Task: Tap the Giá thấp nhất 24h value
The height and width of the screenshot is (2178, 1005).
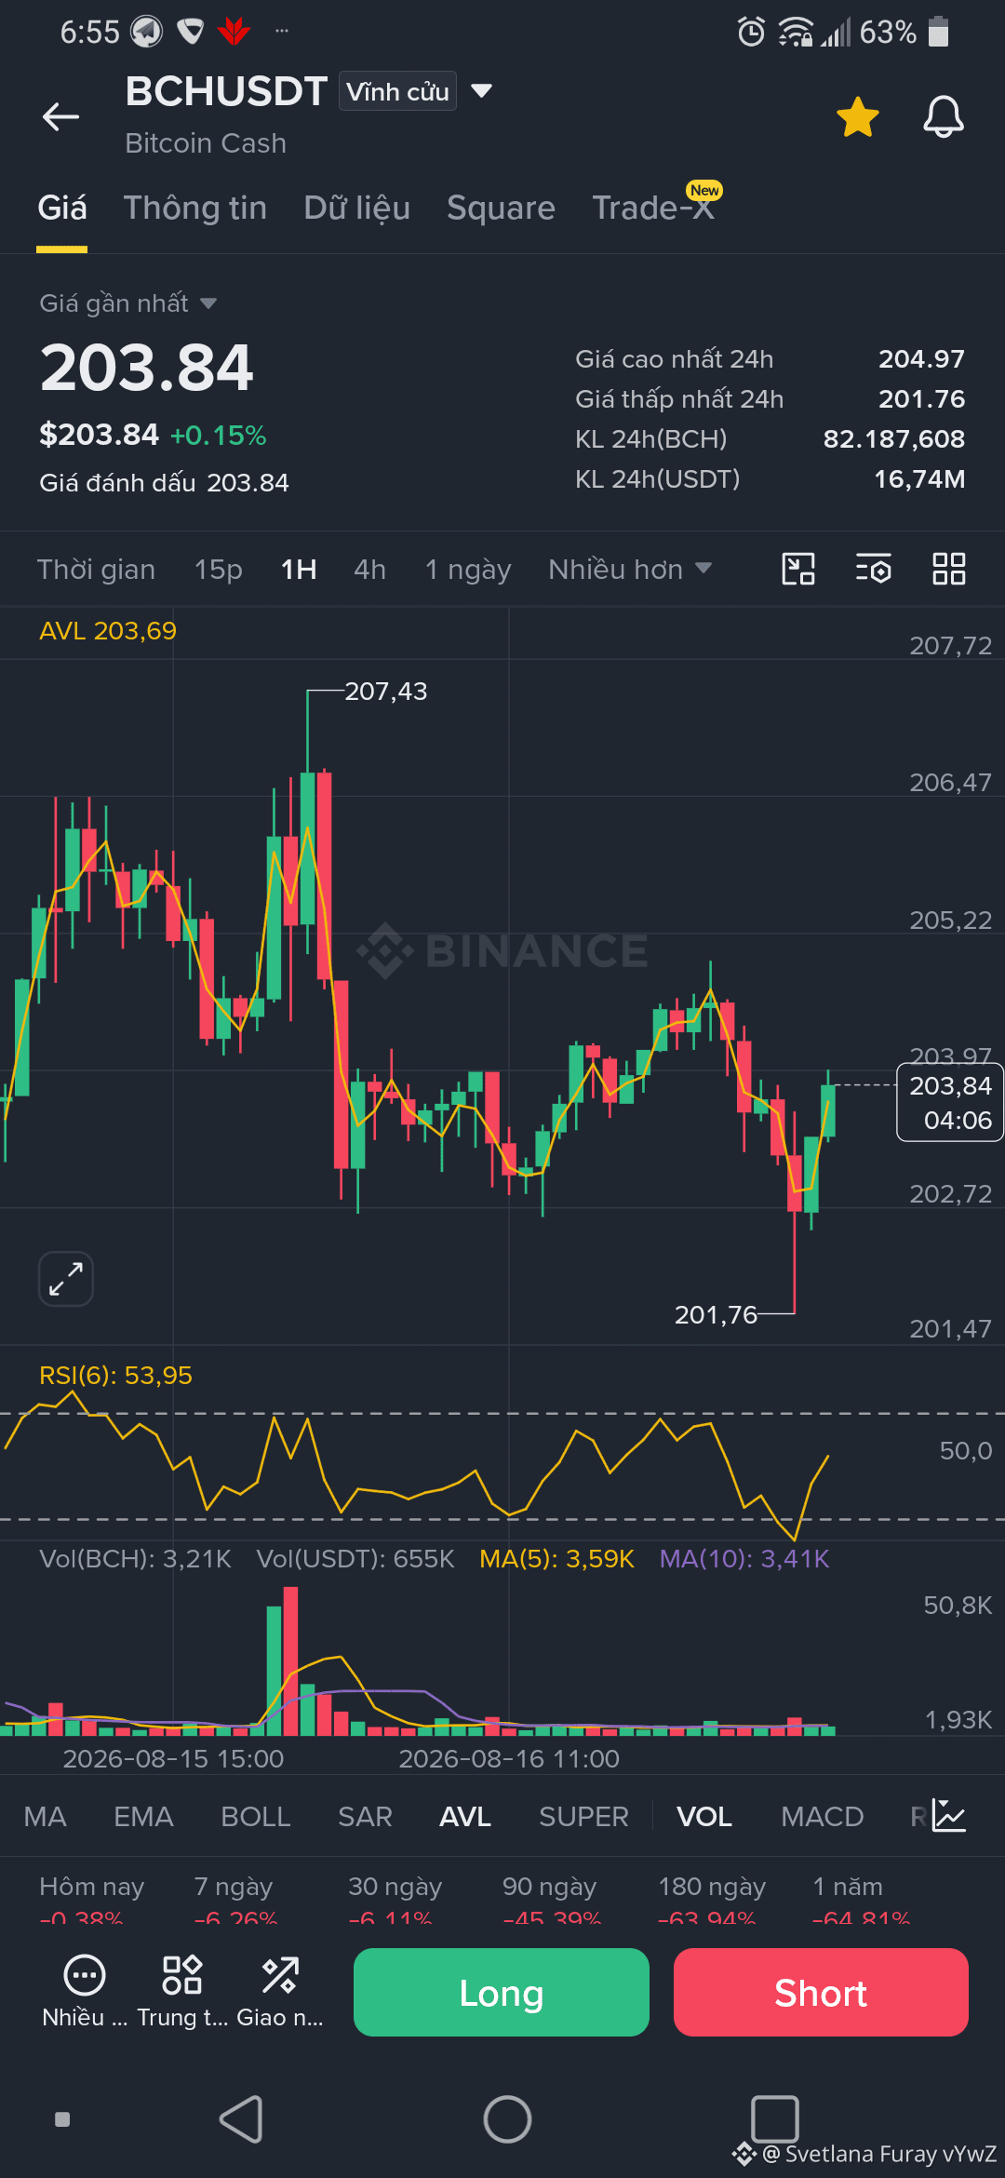Action: (921, 399)
